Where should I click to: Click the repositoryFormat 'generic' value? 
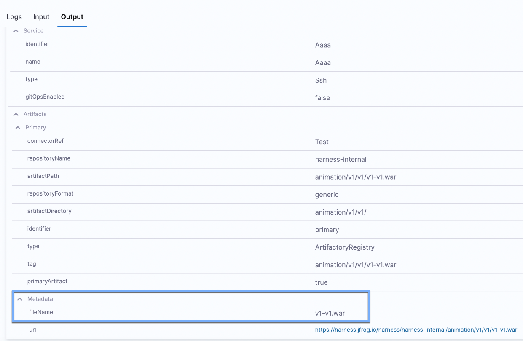point(327,195)
